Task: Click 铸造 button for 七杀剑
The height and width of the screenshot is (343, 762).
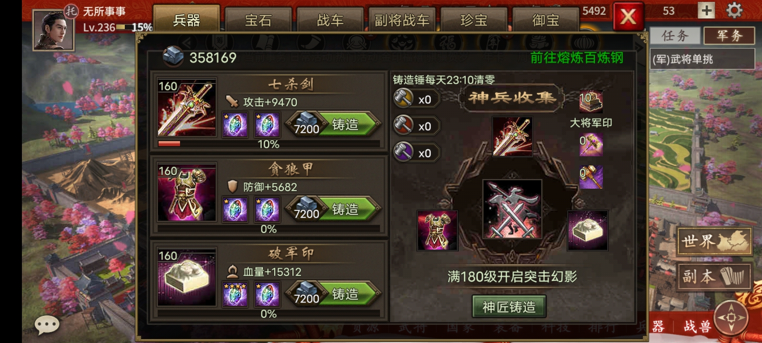Action: coord(333,124)
